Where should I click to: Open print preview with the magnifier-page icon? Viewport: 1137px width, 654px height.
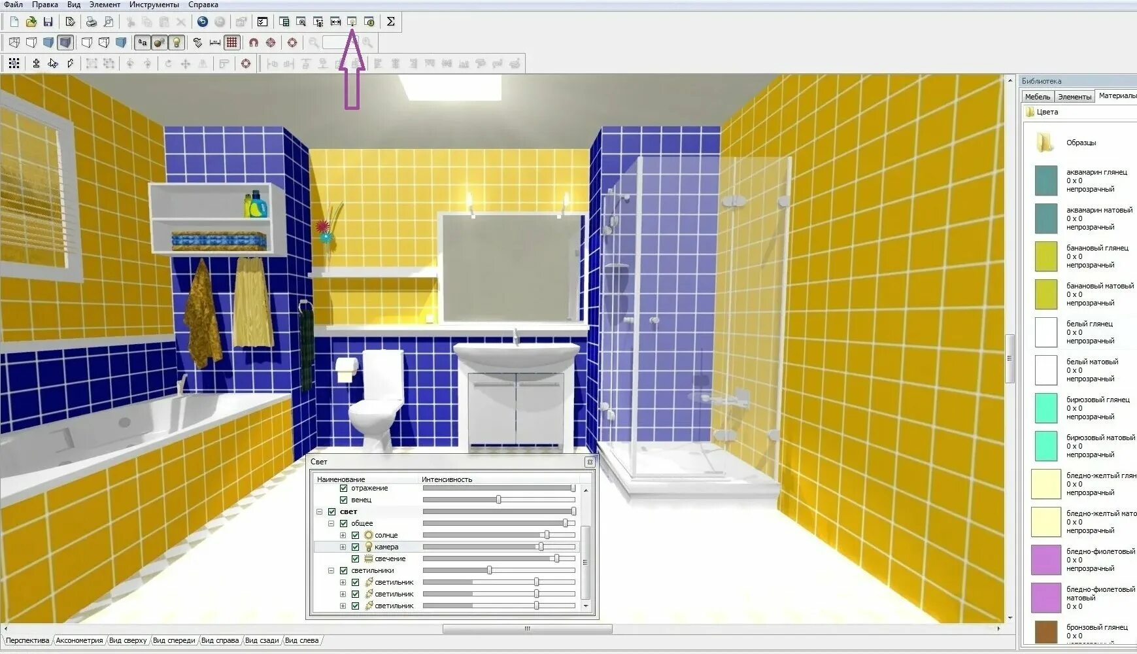[x=109, y=22]
